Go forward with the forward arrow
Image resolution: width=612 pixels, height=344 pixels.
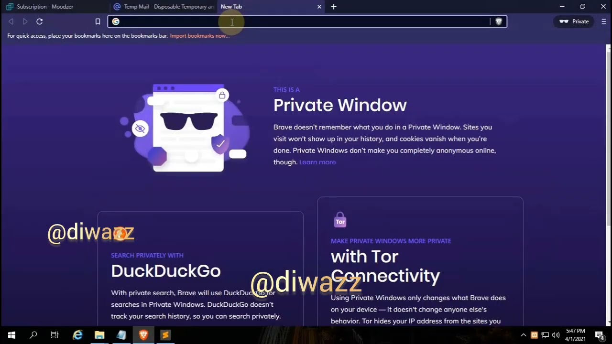pyautogui.click(x=25, y=21)
